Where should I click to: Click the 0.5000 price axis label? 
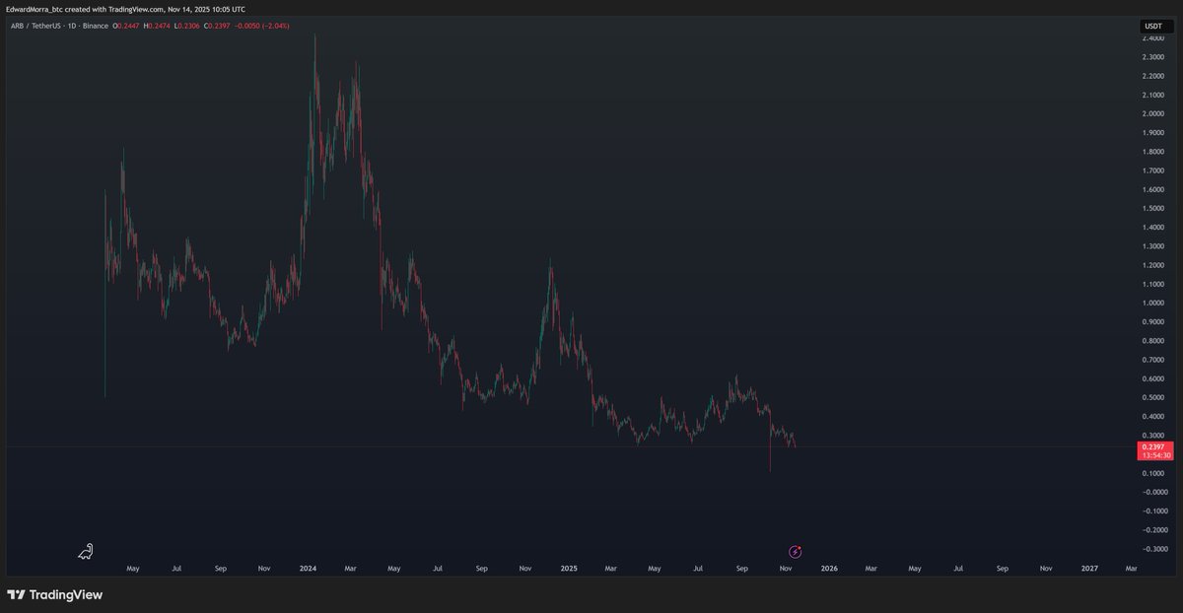[1154, 397]
